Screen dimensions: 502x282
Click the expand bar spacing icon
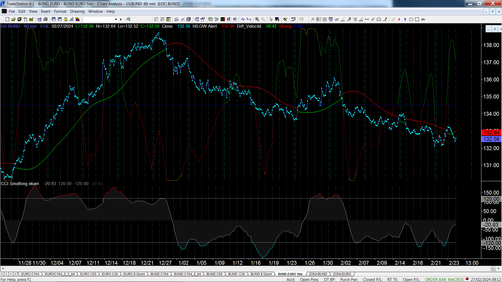point(249,19)
